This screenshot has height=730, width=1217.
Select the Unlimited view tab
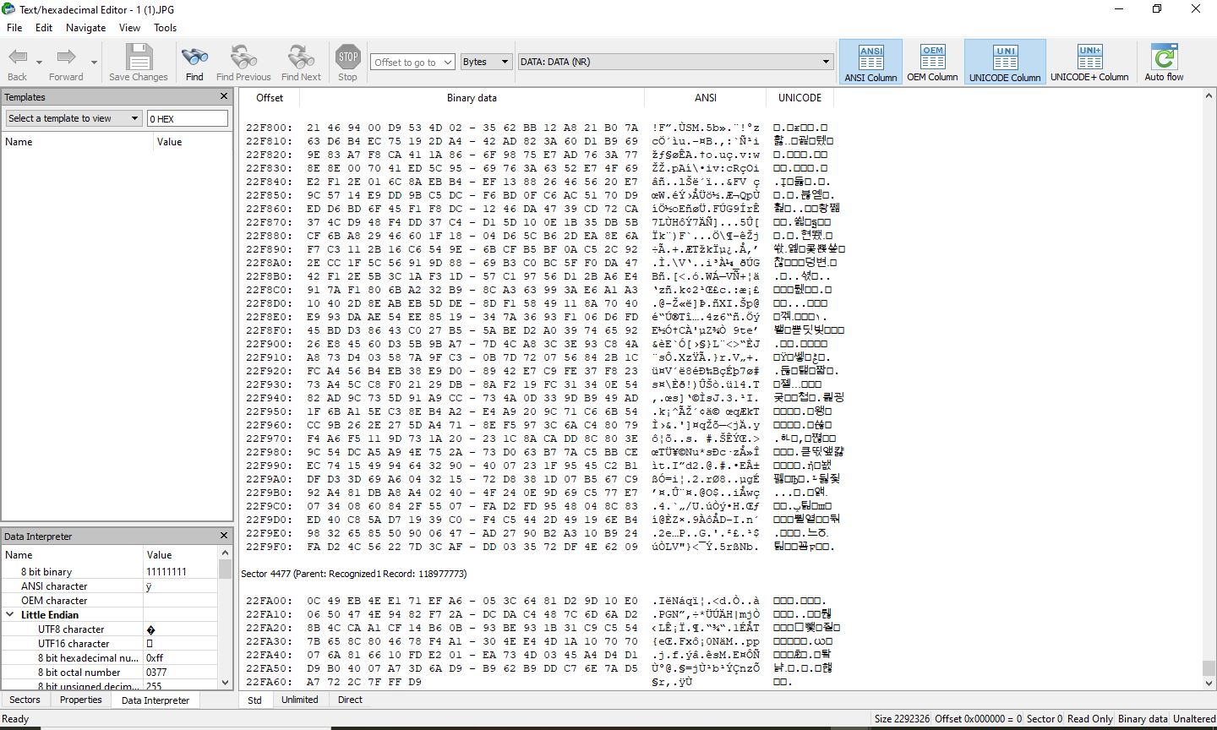[300, 700]
